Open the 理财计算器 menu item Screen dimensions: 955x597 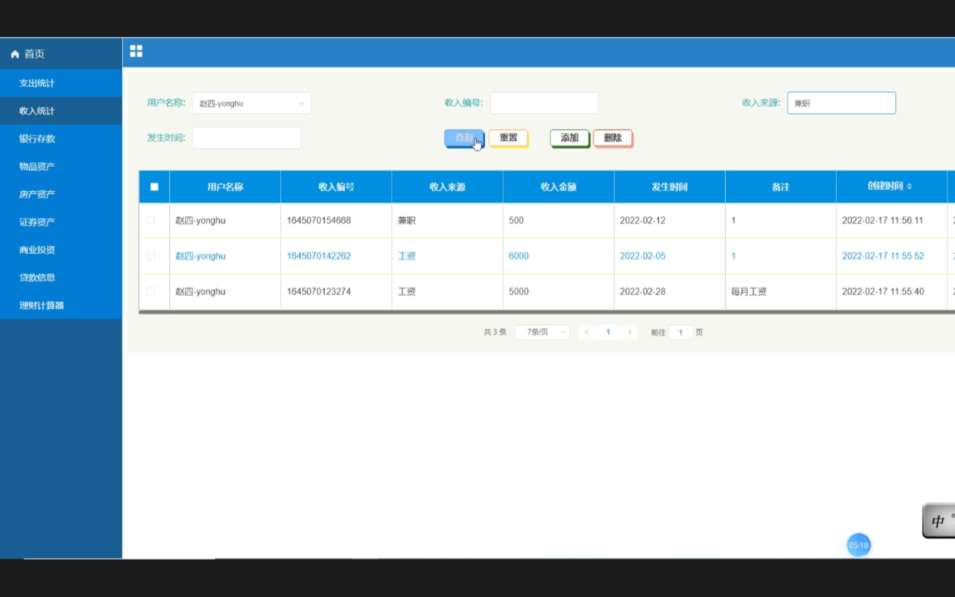tap(61, 305)
